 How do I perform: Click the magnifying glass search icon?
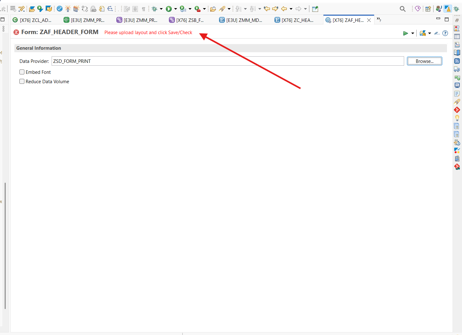click(403, 9)
